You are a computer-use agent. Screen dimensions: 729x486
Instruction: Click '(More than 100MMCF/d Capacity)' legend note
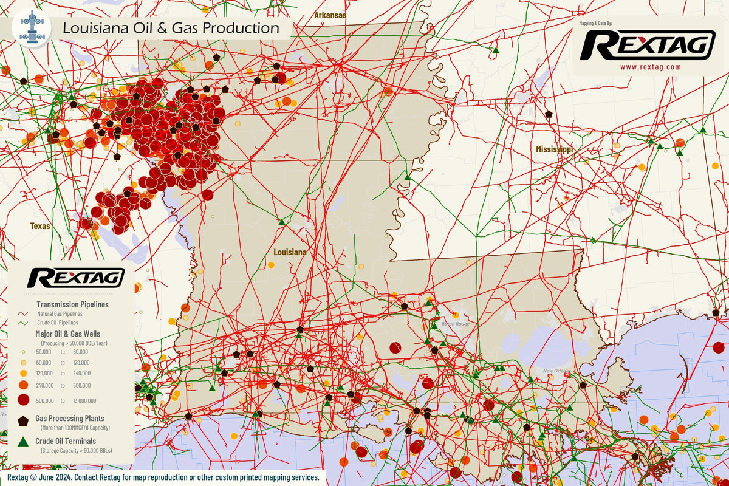click(75, 428)
